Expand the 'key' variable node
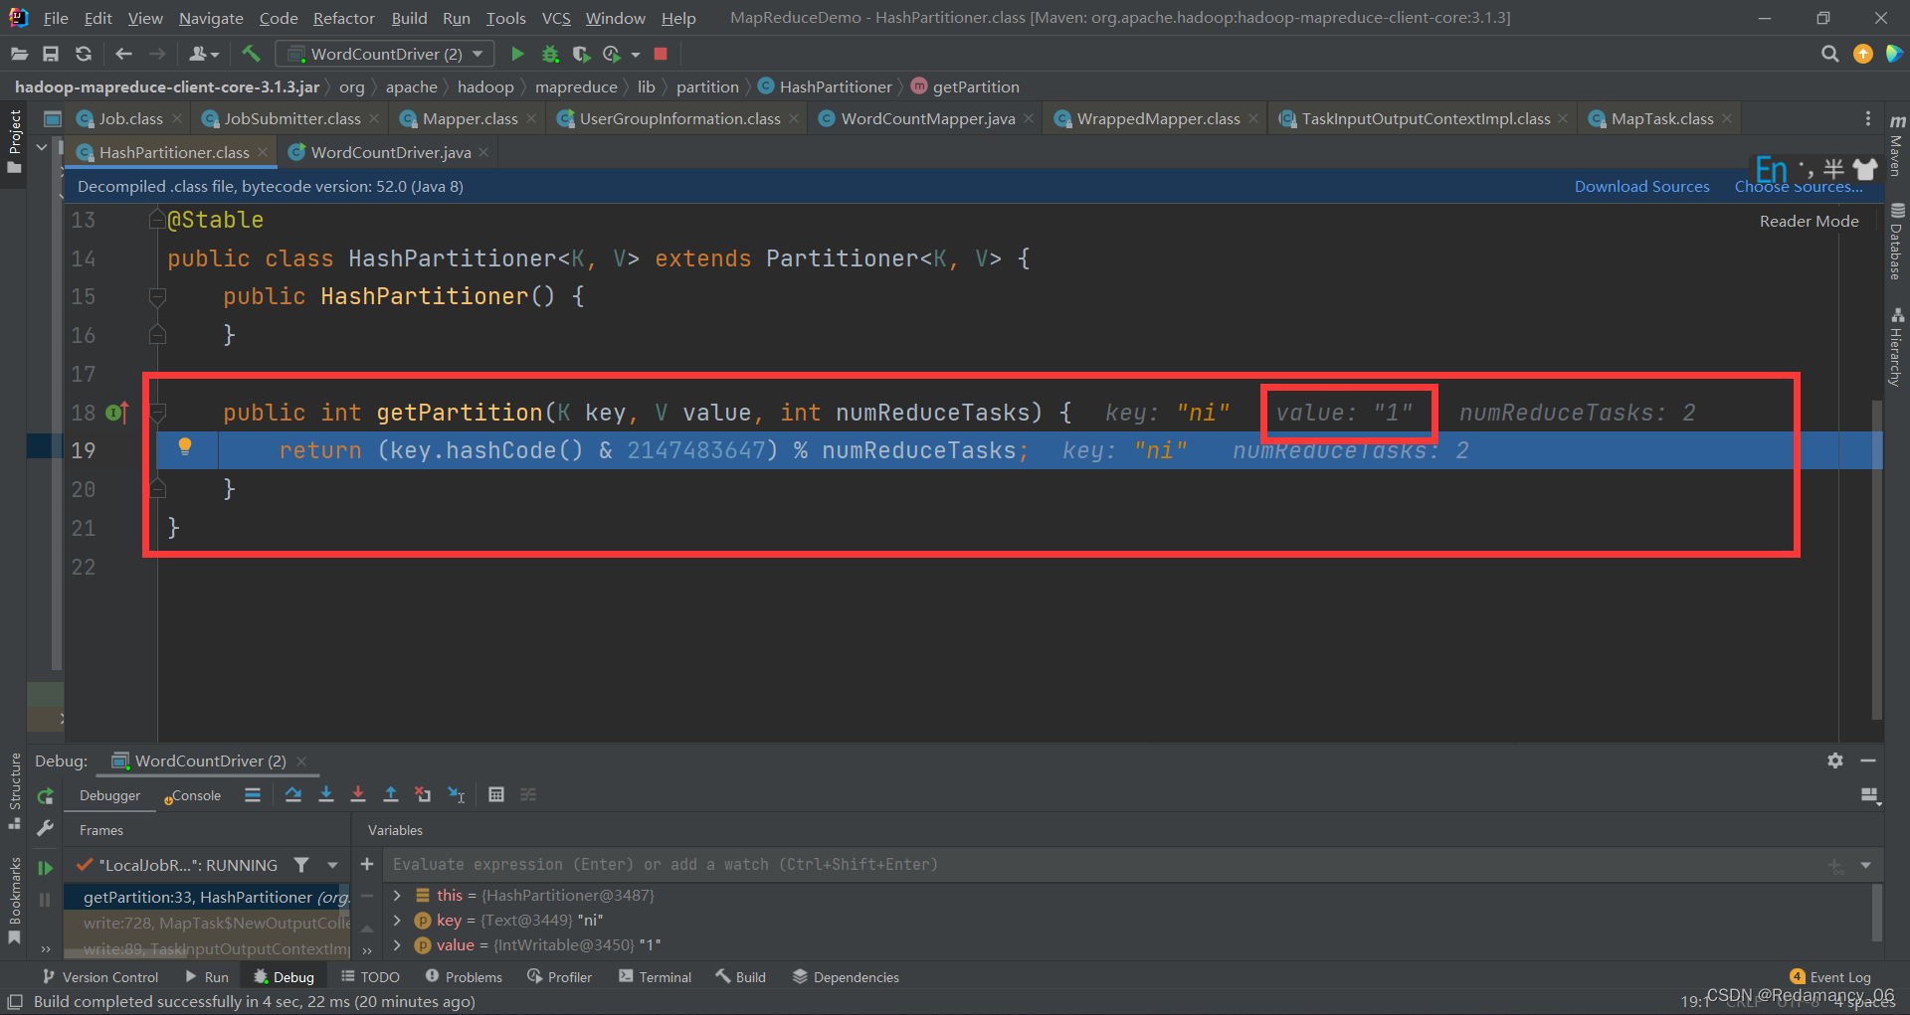Screen dimensions: 1910x1015 (397, 920)
